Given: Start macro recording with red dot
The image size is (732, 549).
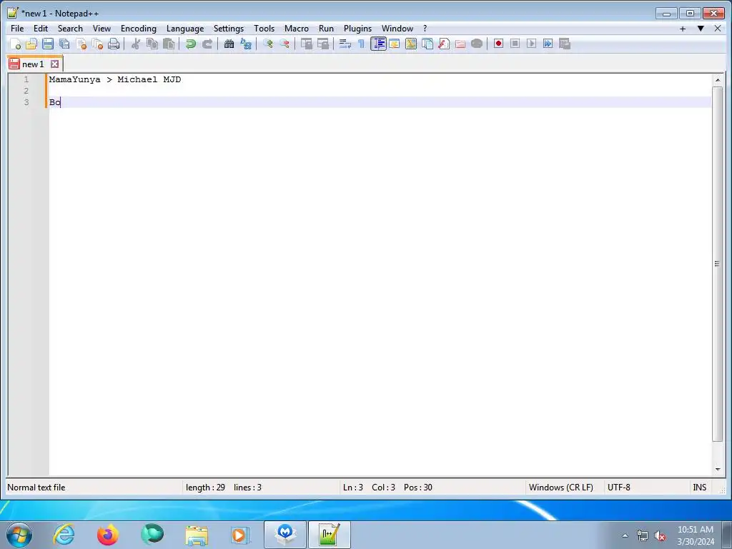Looking at the screenshot, I should click(498, 44).
